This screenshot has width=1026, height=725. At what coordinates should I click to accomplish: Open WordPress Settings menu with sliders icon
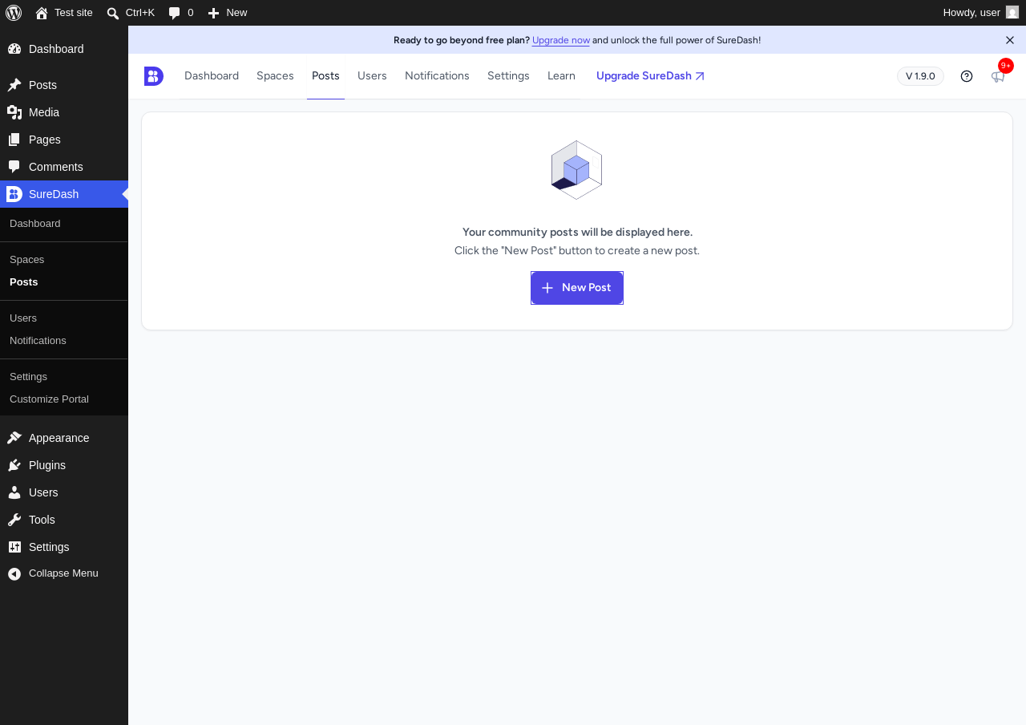64,547
